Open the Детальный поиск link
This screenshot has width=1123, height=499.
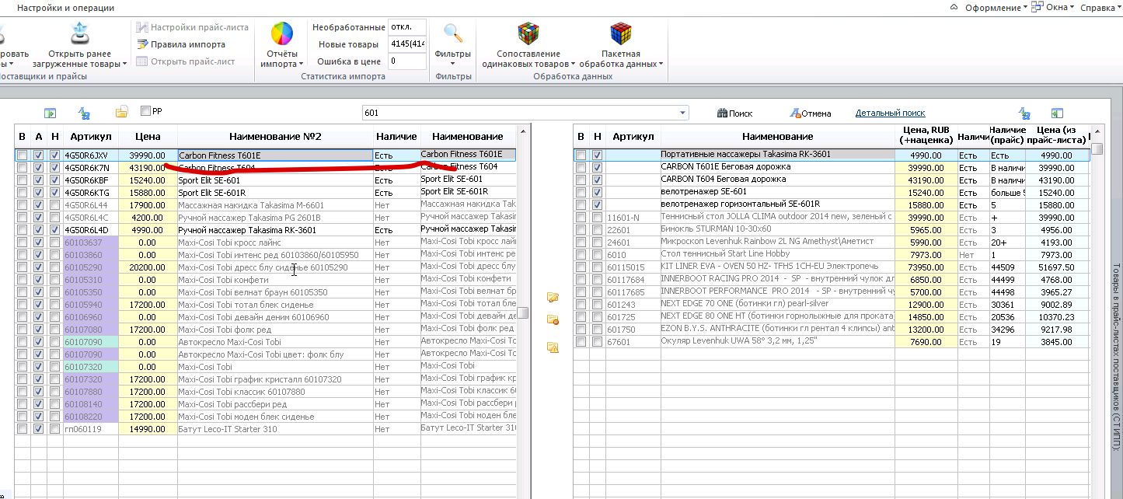click(x=890, y=113)
